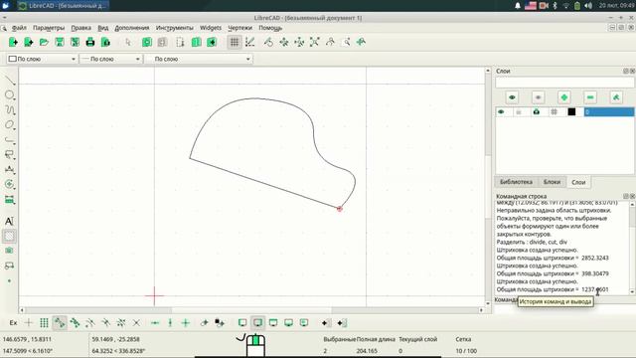The height and width of the screenshot is (358, 636).
Task: Toggle Restrict Vertical snap button
Action: [170, 323]
